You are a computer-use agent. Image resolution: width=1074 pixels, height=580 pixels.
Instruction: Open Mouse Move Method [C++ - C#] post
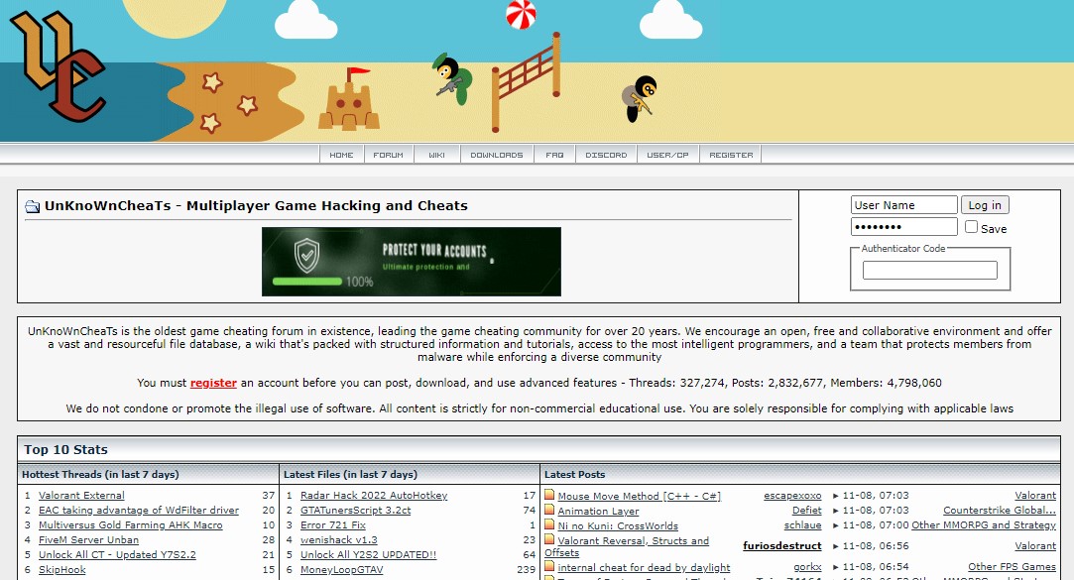click(x=639, y=496)
